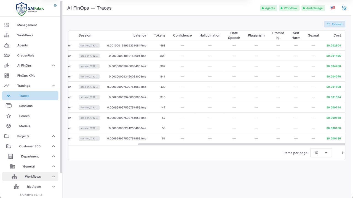Image resolution: width=353 pixels, height=198 pixels.
Task: Click the Session column header
Action: (x=85, y=35)
